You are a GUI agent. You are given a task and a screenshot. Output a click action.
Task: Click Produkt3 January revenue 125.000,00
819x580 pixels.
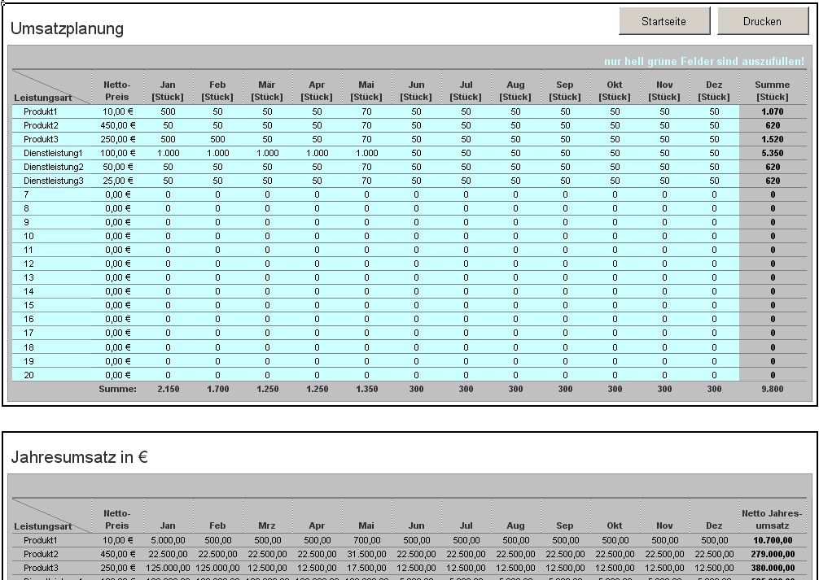click(169, 568)
